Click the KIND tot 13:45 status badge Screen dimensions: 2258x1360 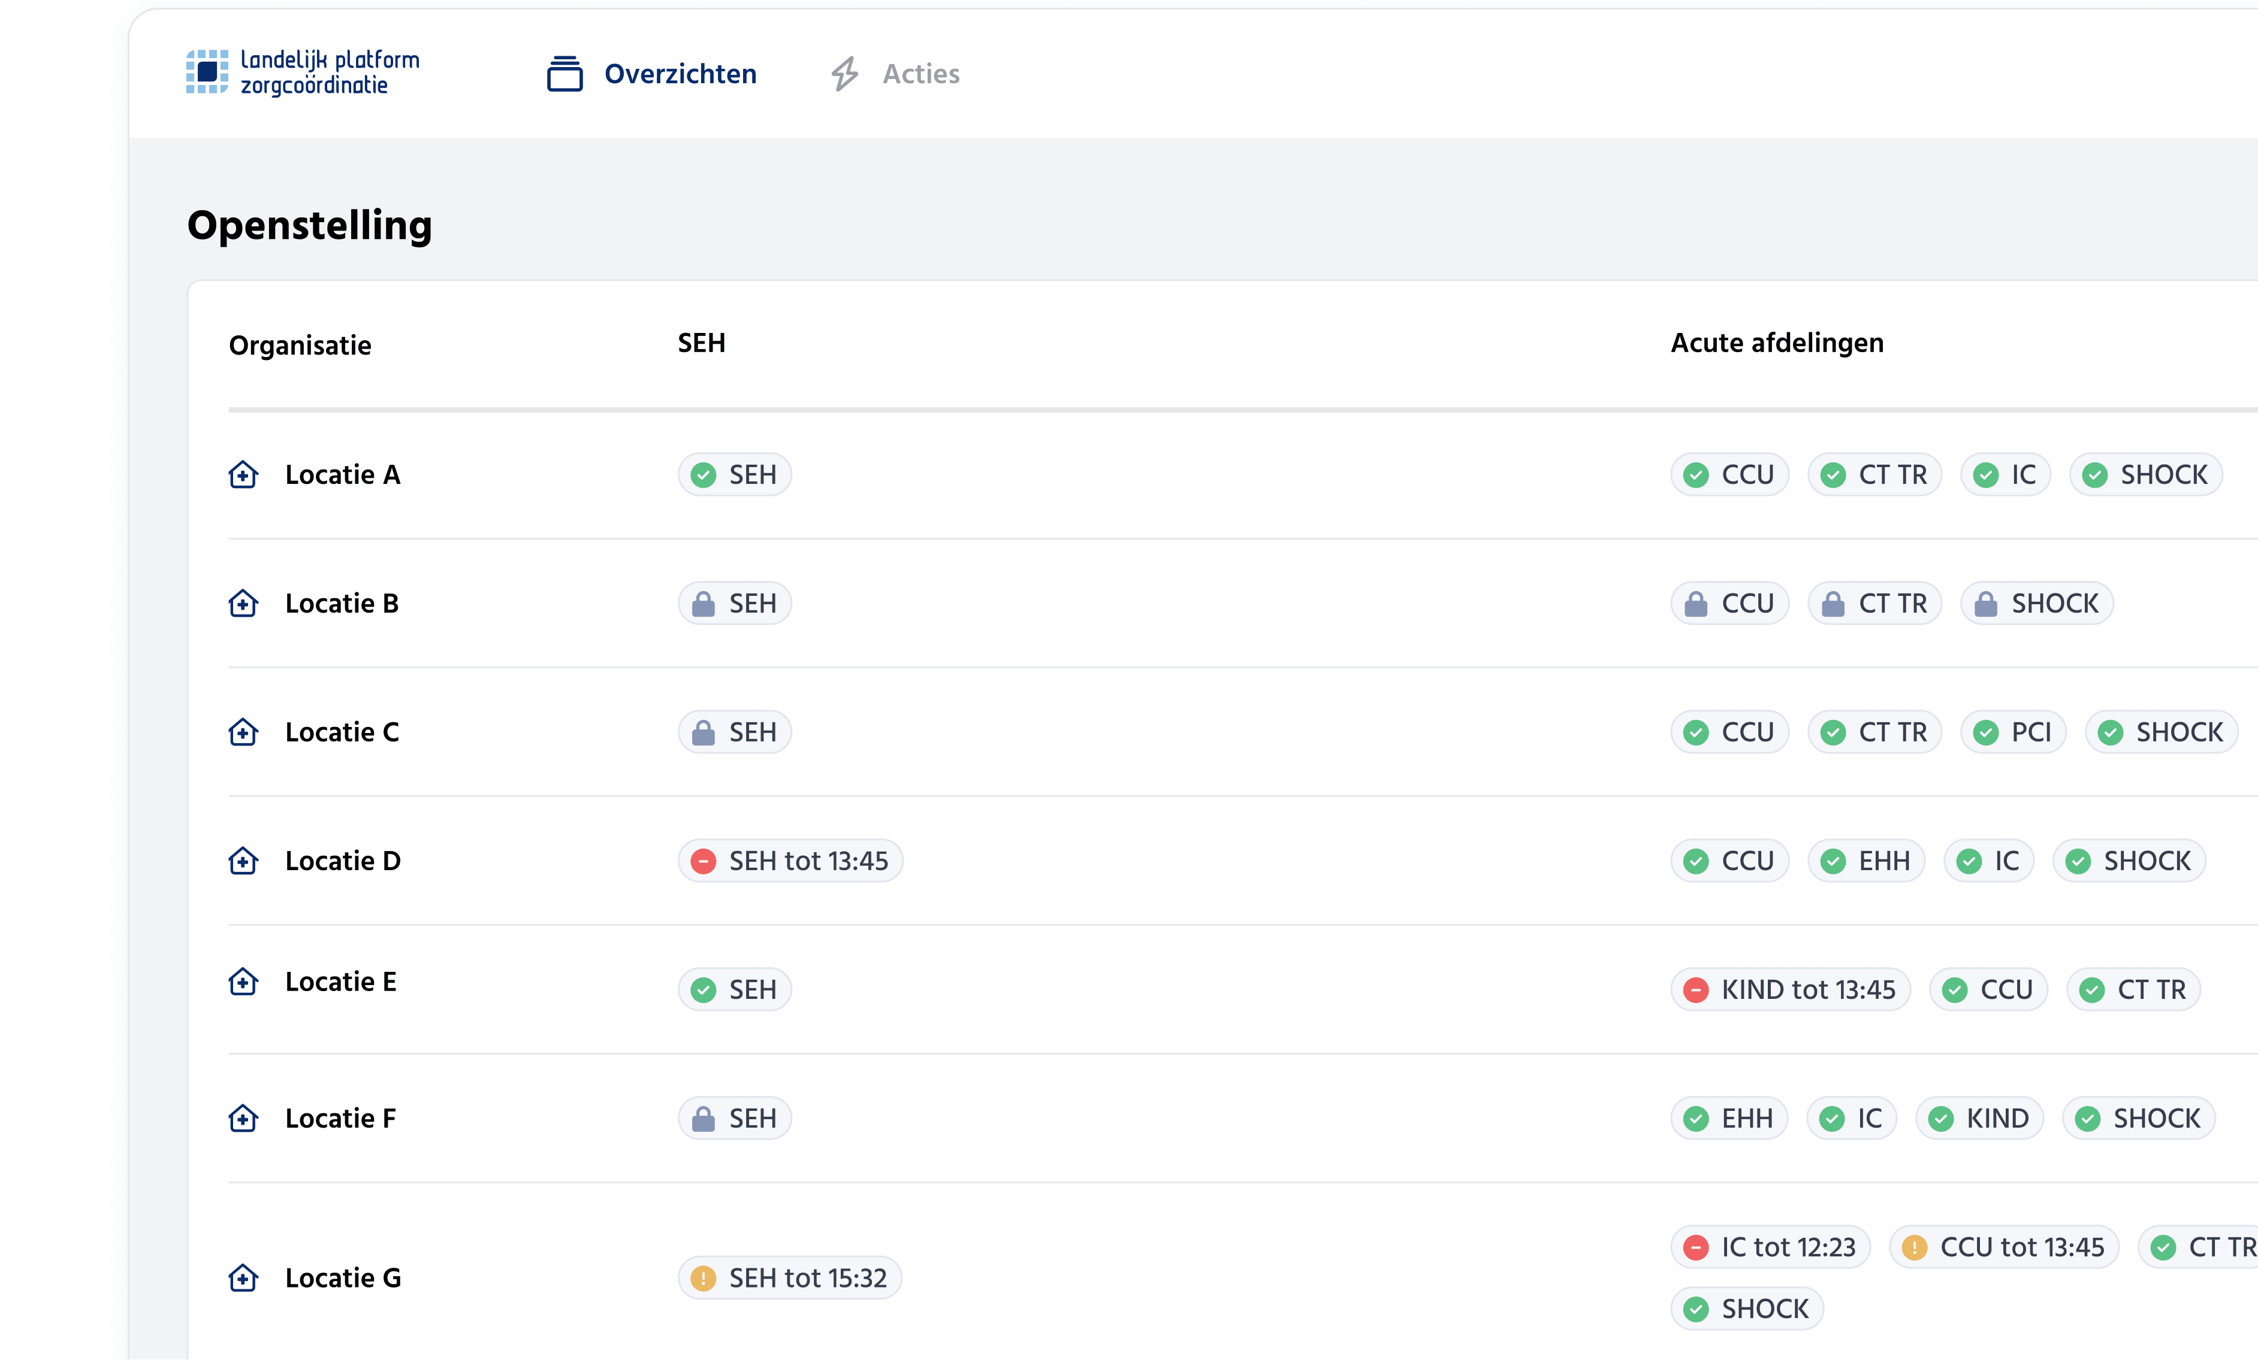point(1790,989)
